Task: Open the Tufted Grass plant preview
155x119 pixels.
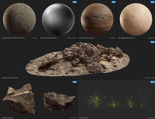Action: (x=117, y=100)
